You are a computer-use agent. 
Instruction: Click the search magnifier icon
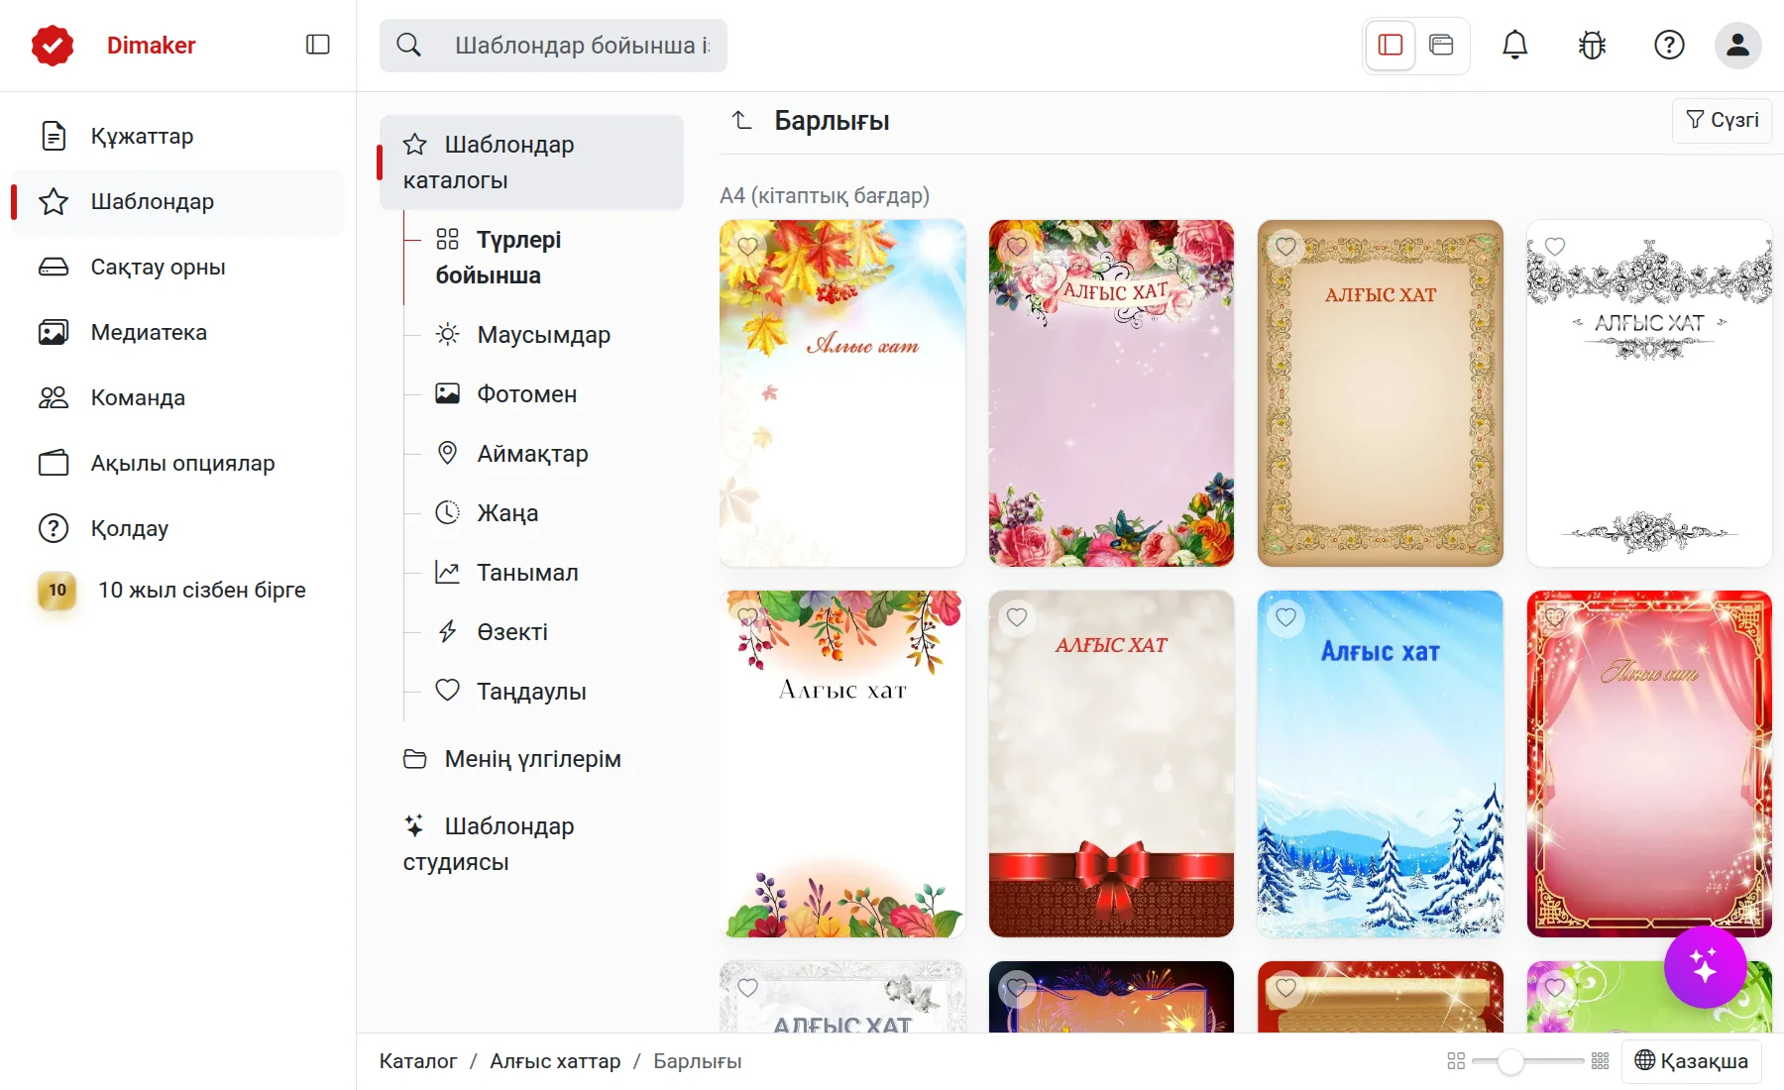pos(408,45)
